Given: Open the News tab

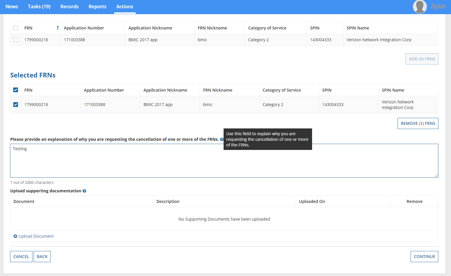Looking at the screenshot, I should coord(12,6).
